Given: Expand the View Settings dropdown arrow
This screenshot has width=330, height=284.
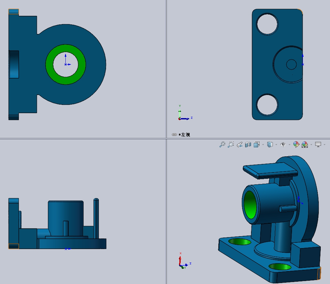Looking at the screenshot, I should pos(324,144).
